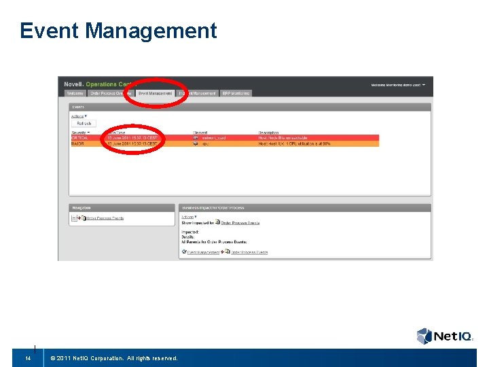Image resolution: width=489 pixels, height=367 pixels.
Task: Click the Events panel header
Action: [x=250, y=107]
